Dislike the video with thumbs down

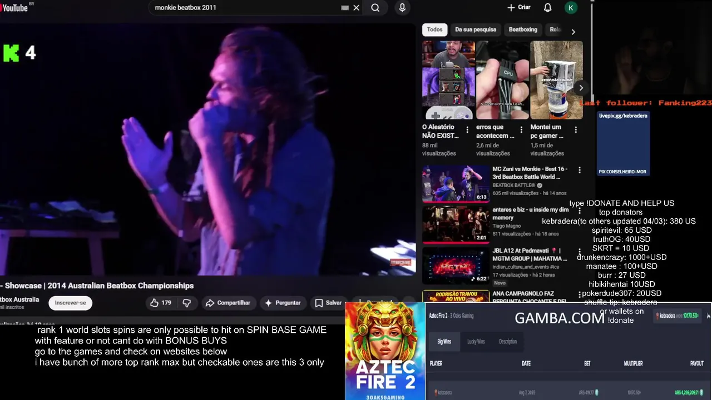click(x=187, y=303)
